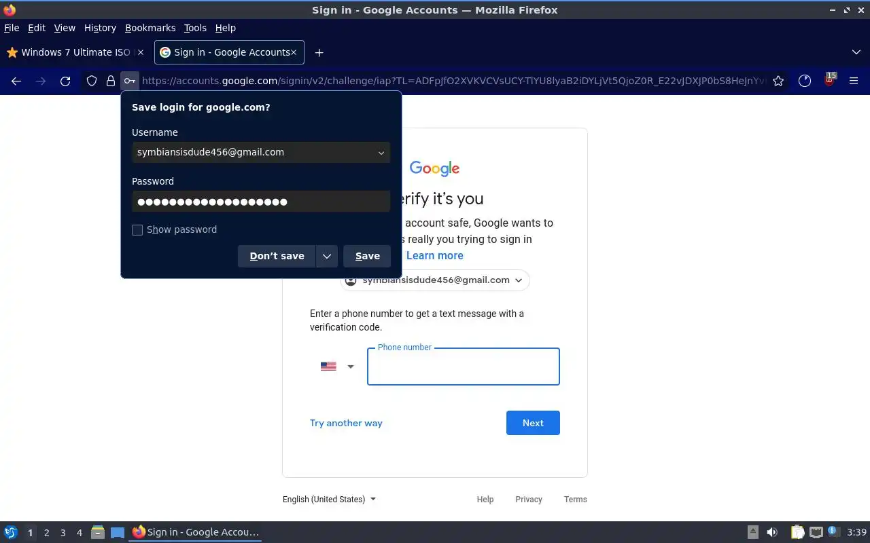Open the File menu
The image size is (870, 543).
tap(12, 28)
